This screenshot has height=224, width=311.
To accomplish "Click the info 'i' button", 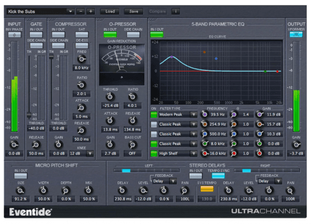I will coord(175,11).
